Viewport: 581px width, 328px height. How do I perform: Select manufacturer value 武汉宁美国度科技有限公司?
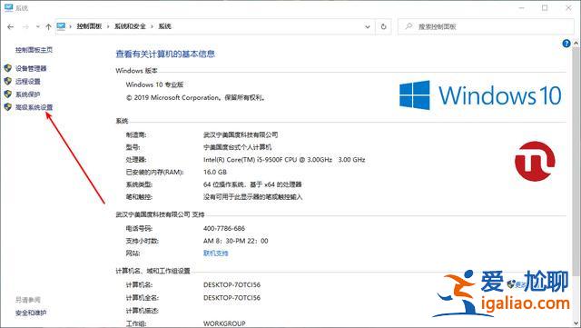point(241,134)
